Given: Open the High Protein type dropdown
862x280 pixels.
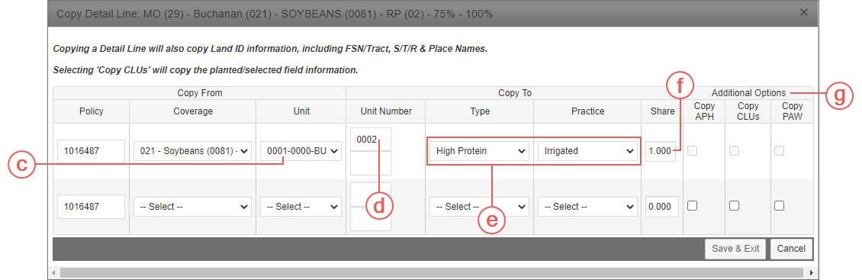Looking at the screenshot, I should (x=479, y=151).
